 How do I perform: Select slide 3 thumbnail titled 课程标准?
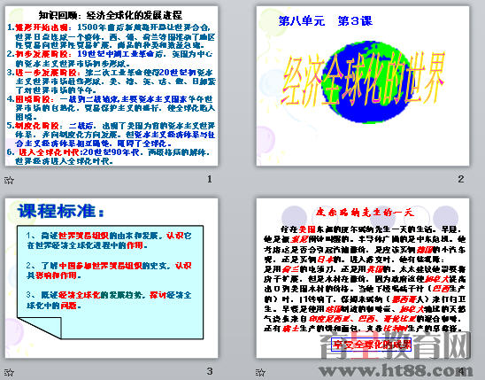coord(112,278)
